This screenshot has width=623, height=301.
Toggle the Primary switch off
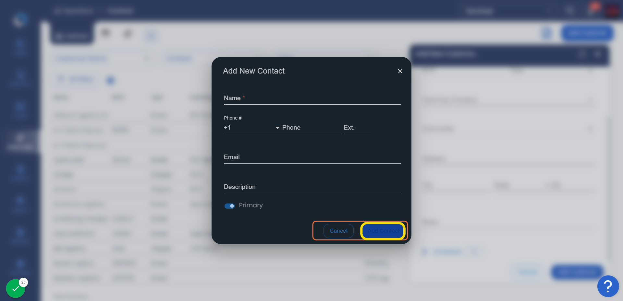click(x=230, y=206)
